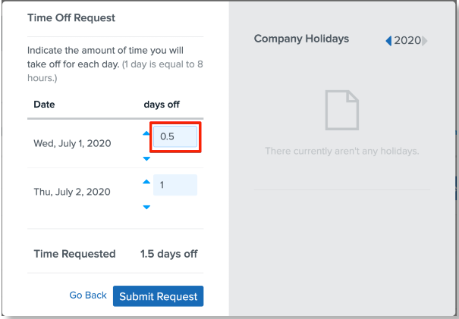Click the Time Off Request heading

(x=71, y=17)
